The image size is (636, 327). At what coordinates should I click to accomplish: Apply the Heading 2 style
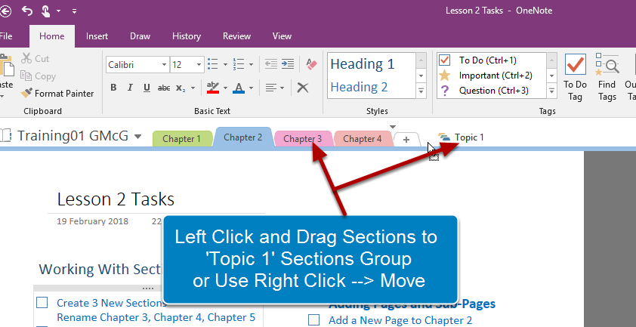(359, 87)
